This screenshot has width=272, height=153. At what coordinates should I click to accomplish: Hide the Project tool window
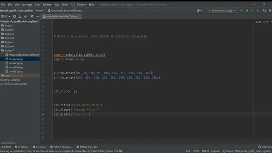coord(37,16)
